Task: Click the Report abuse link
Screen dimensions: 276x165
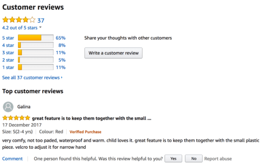Action: point(218,159)
